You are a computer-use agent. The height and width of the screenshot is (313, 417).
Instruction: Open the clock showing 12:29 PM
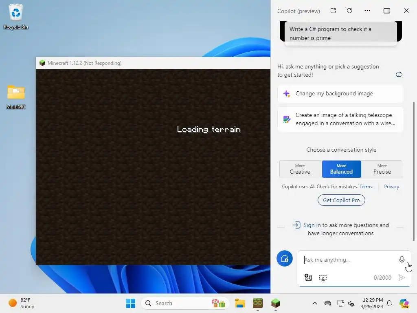(x=372, y=303)
